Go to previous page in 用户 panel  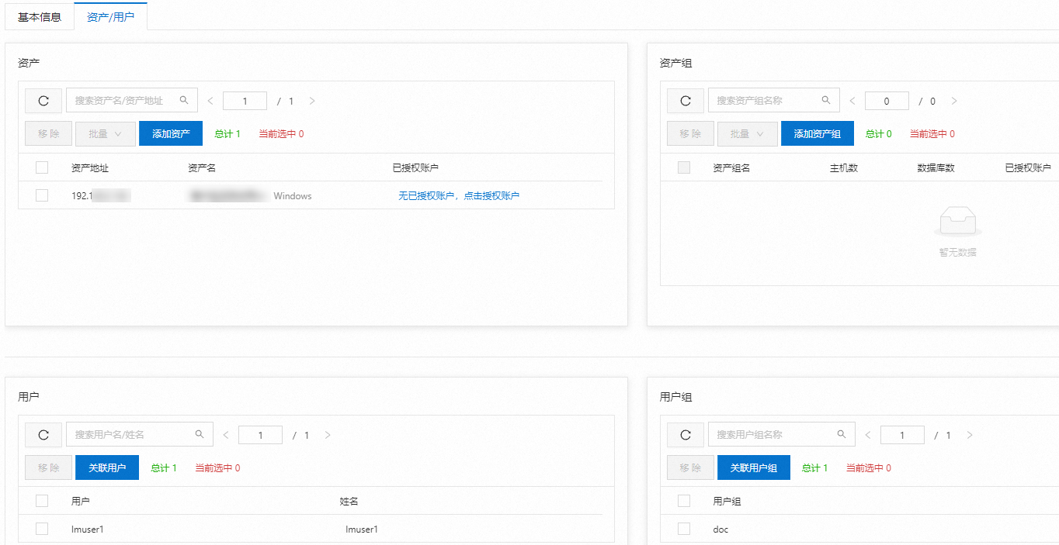[226, 435]
